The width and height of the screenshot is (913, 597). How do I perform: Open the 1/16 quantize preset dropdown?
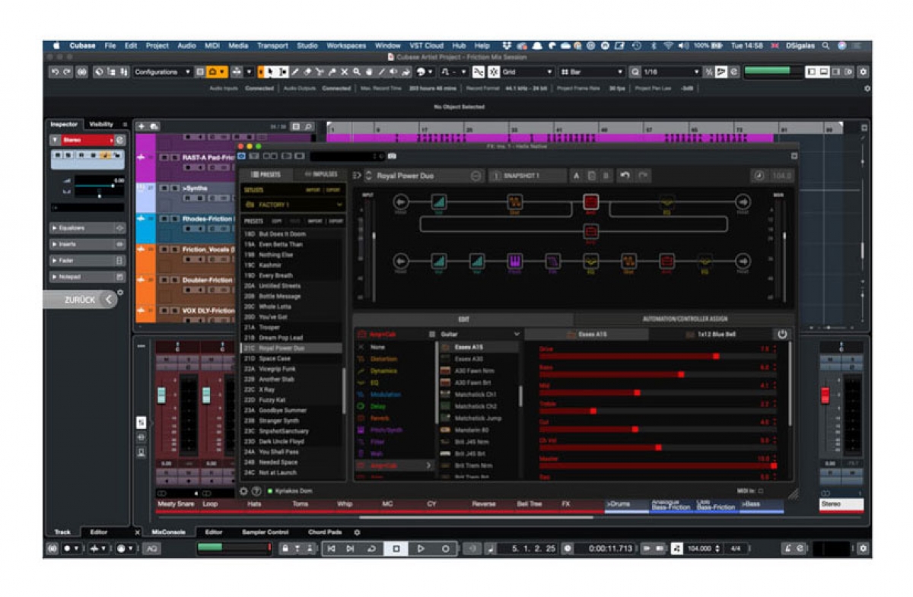point(670,72)
